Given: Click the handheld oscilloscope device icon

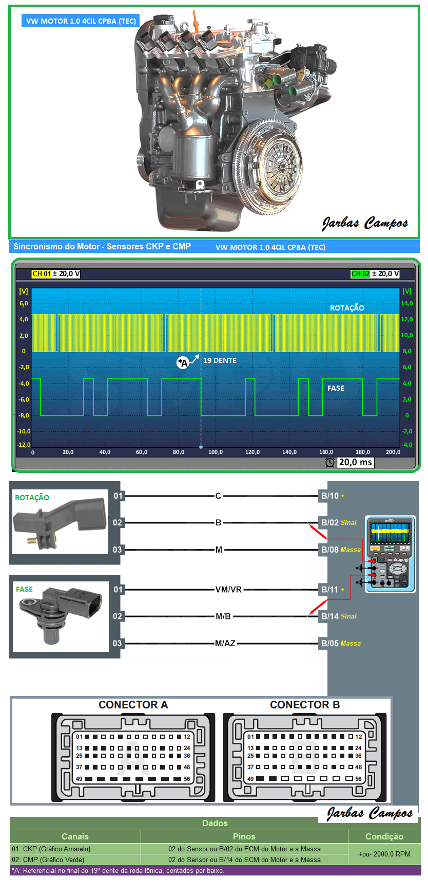Looking at the screenshot, I should pyautogui.click(x=390, y=554).
